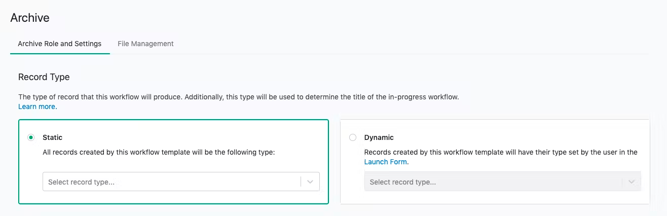
Task: Select the Static radio button
Action: pos(31,137)
